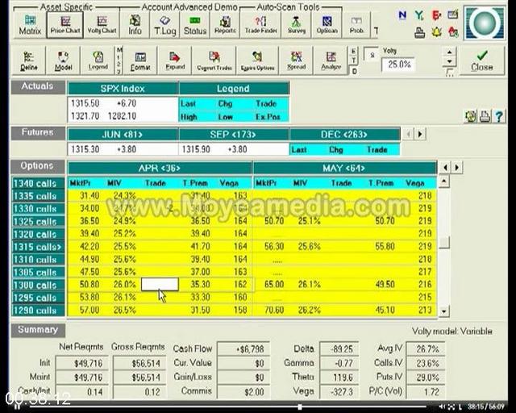Screen dimensions: 516x413
Task: Open the Prob. tool
Action: click(356, 25)
